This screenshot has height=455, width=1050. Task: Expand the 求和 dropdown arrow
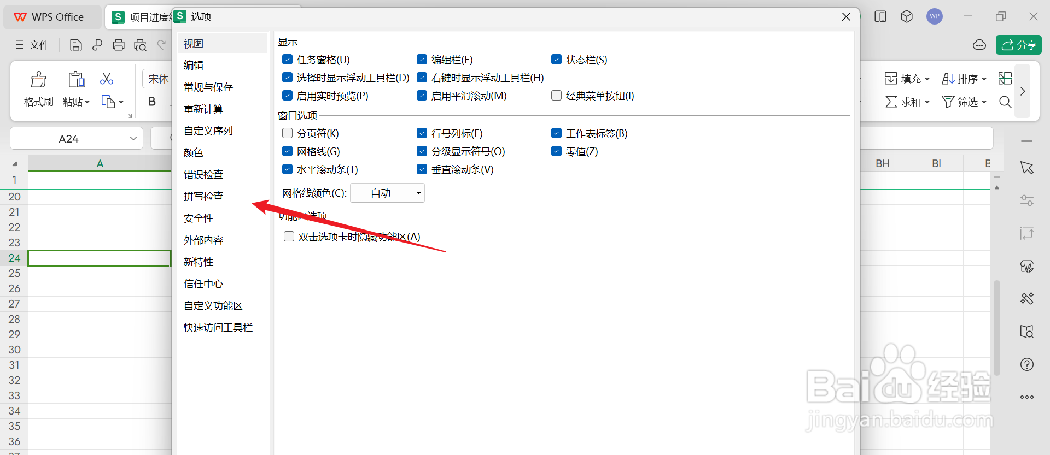tap(927, 102)
